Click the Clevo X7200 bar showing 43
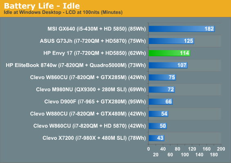Viewport: 231px width, 163px height. [x=157, y=138]
